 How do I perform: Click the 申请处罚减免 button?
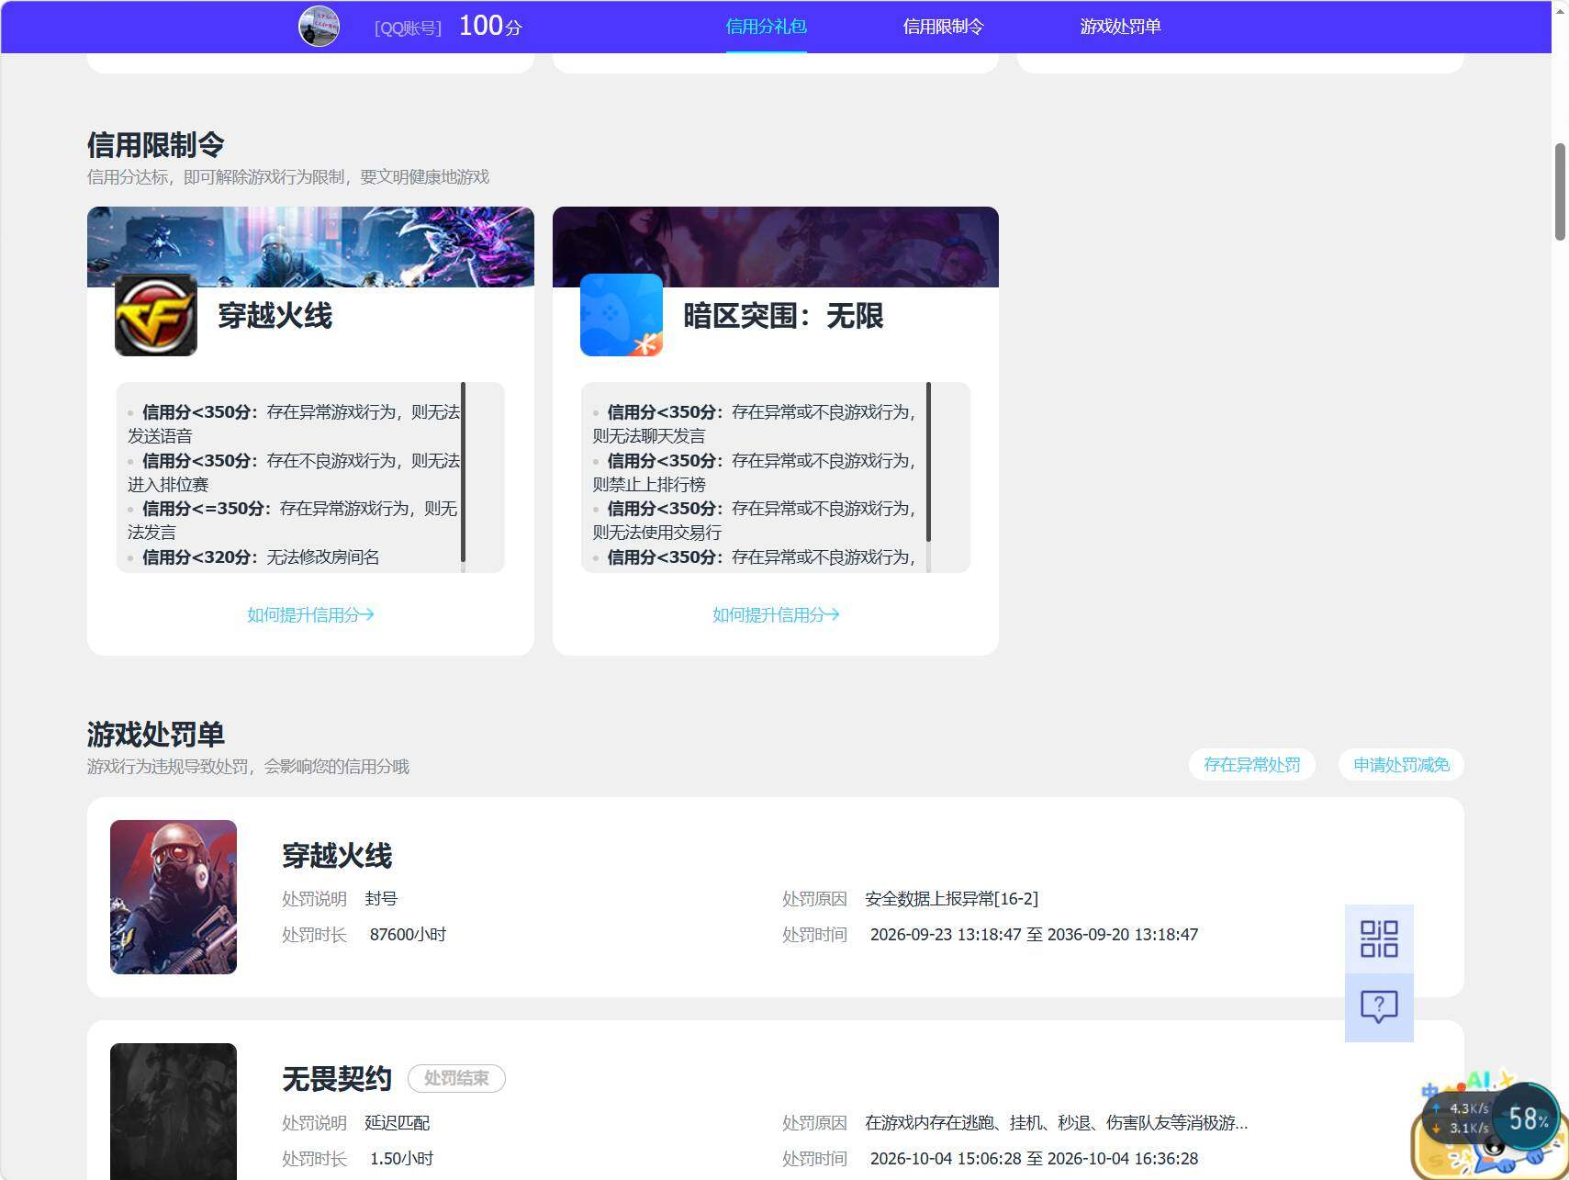1401,765
